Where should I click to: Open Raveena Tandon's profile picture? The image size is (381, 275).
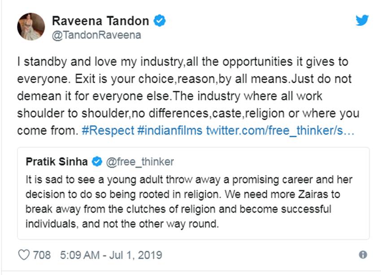tap(31, 26)
